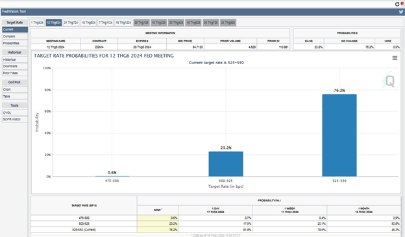Click the chart title heading
405x237 pixels.
104,56
